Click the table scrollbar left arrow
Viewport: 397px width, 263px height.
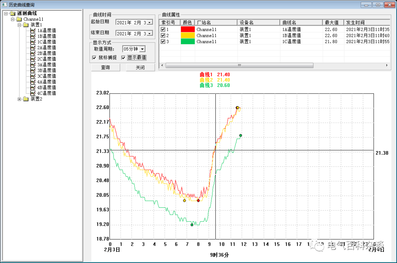[162, 66]
